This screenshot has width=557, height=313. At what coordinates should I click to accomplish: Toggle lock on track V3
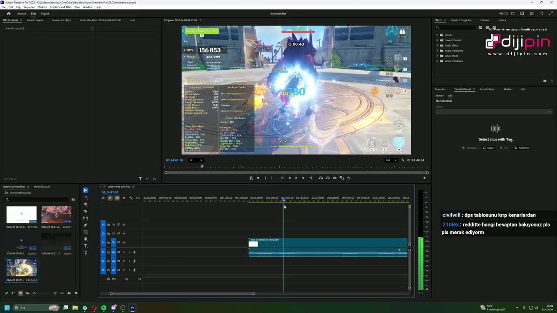[108, 225]
